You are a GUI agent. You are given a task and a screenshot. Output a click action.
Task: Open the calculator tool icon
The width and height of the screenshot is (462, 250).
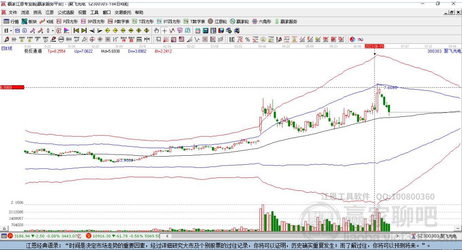tap(205, 31)
